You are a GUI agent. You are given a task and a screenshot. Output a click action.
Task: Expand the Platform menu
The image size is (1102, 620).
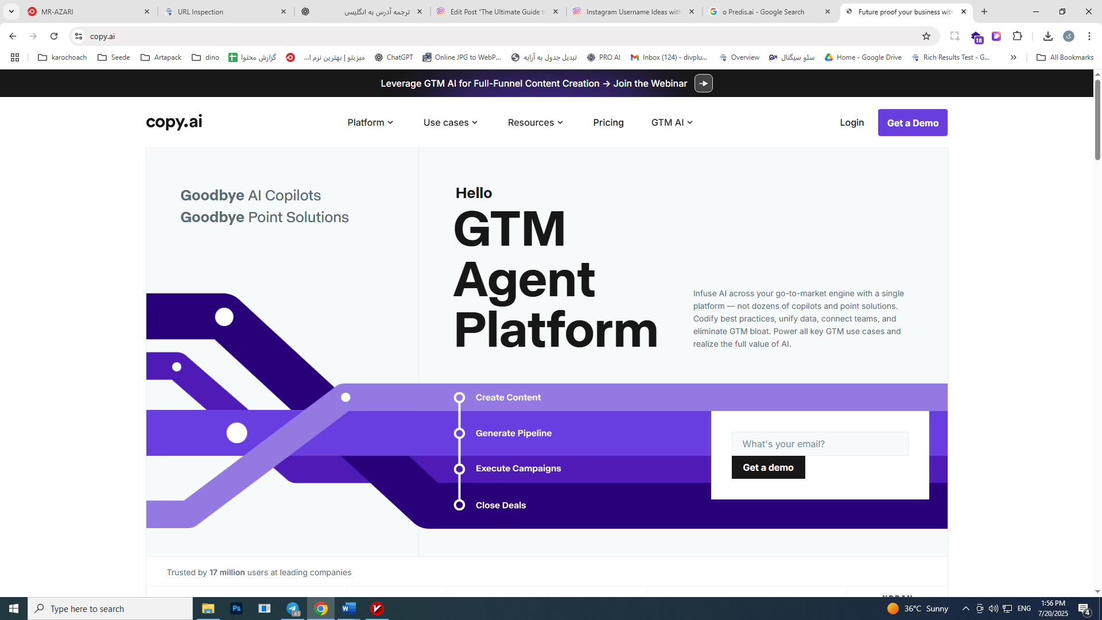click(370, 122)
